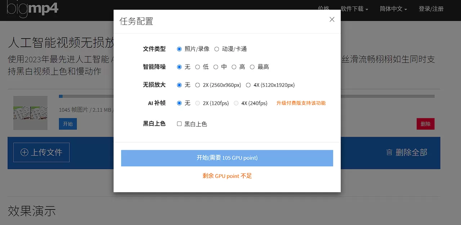This screenshot has width=461, height=225.
Task: Set 智能降噪 to 中
Action: (x=219, y=67)
